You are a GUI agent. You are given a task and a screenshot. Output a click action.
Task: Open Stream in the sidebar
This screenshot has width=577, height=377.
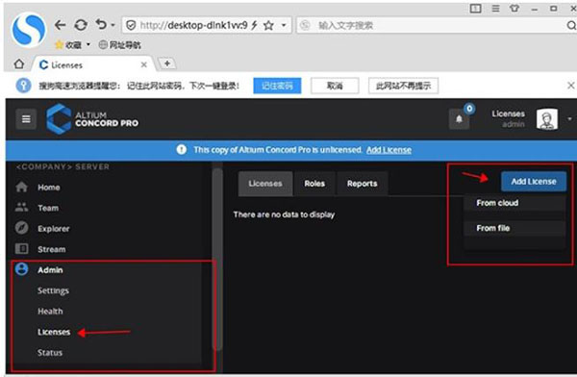52,249
